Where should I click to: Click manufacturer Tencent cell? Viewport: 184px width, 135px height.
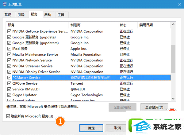pos(77,83)
